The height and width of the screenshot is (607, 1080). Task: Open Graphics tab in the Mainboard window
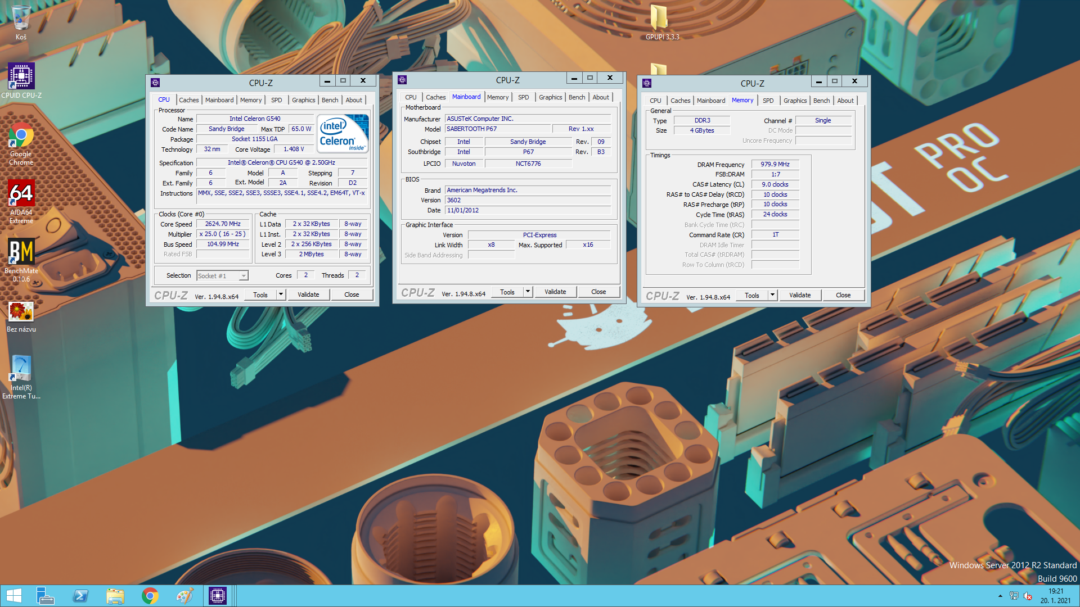[x=550, y=97]
